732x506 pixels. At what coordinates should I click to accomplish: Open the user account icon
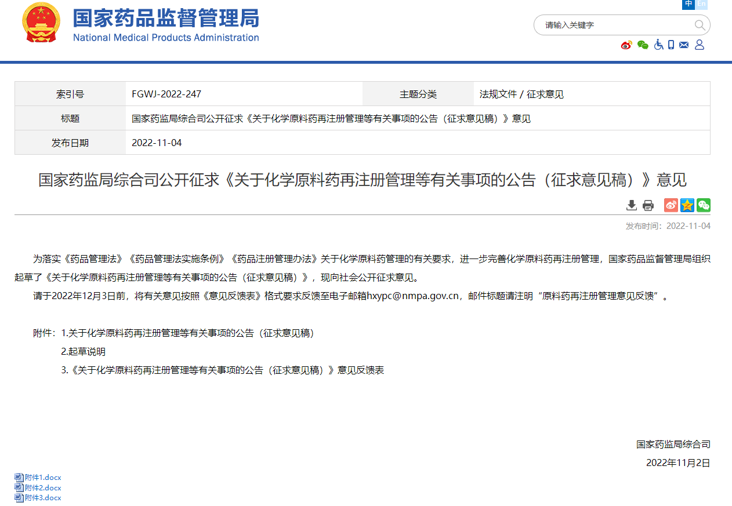[x=699, y=45]
